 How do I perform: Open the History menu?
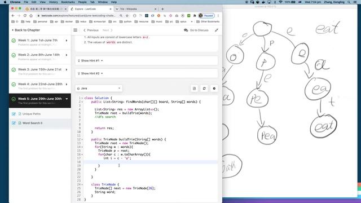click(x=53, y=2)
